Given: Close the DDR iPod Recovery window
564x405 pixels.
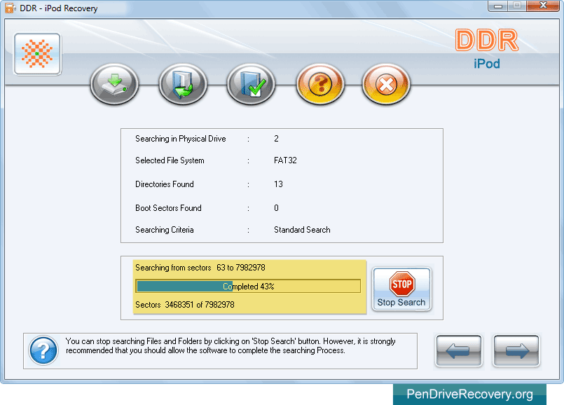Looking at the screenshot, I should 543,6.
